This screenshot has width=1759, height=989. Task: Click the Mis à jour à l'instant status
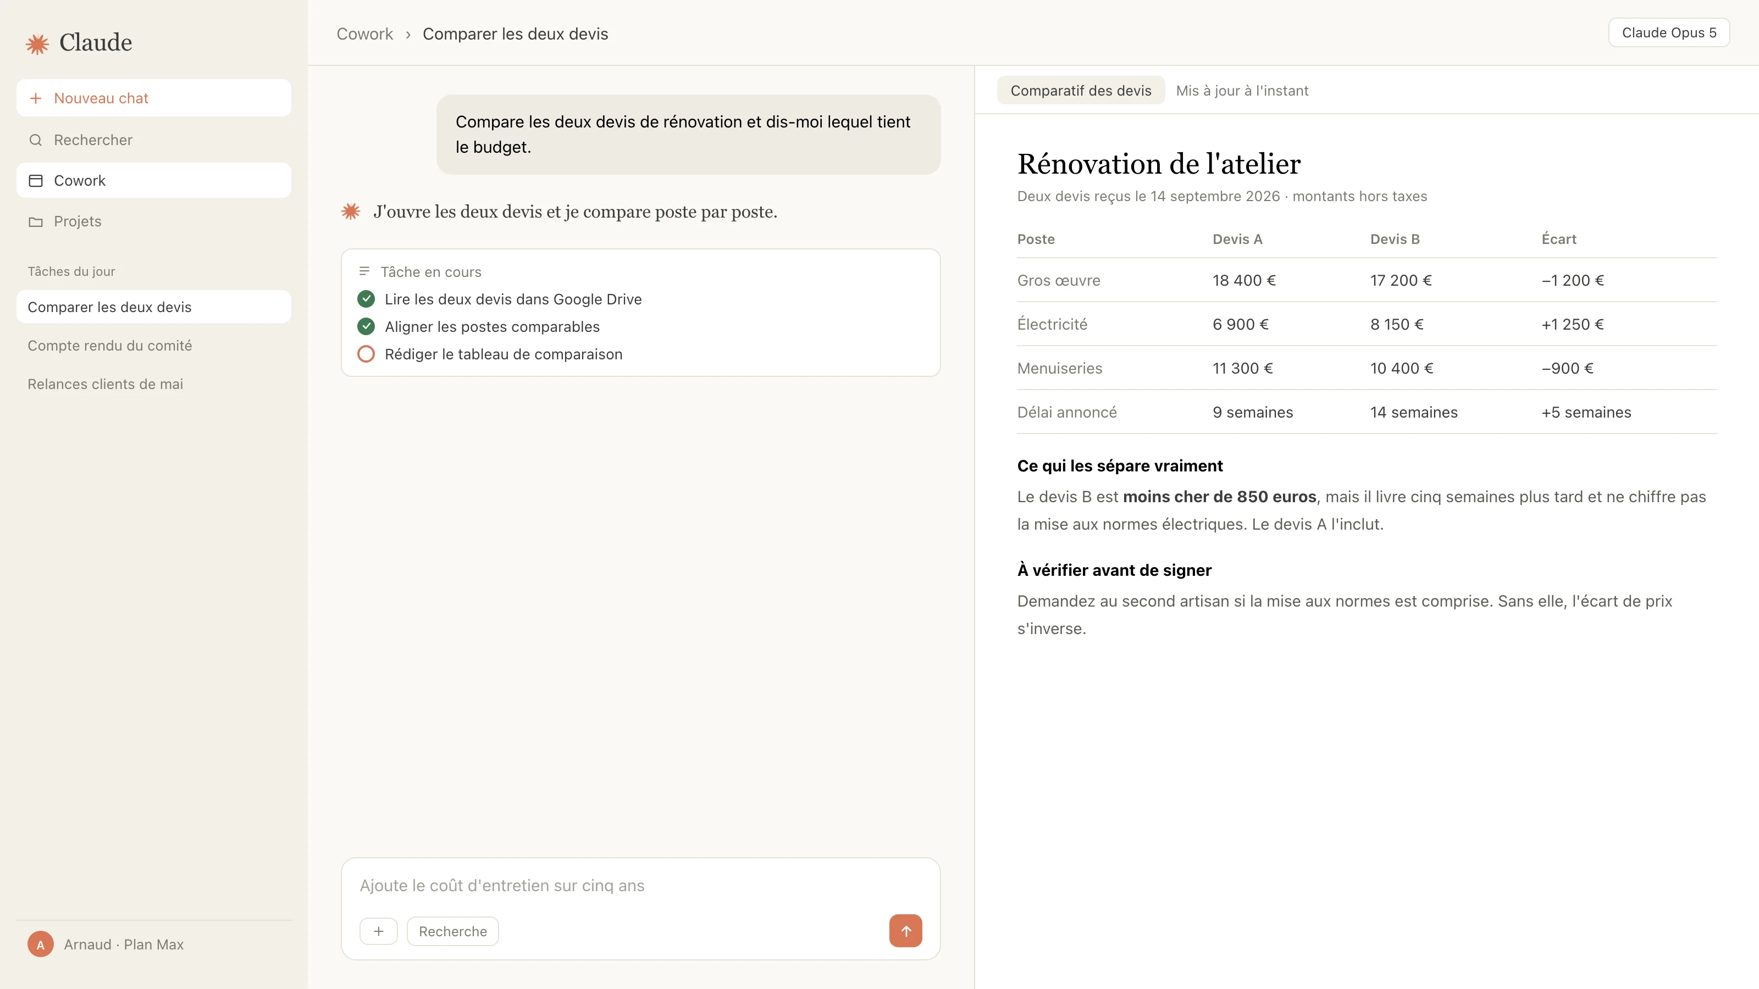click(x=1242, y=91)
